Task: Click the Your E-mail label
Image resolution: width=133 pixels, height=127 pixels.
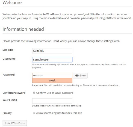Action: (10, 100)
